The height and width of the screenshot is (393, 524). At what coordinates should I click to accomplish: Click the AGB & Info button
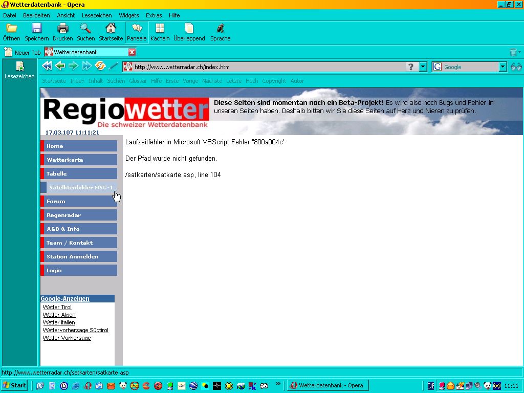coord(79,229)
